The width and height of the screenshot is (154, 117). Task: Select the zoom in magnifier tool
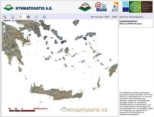(5, 17)
